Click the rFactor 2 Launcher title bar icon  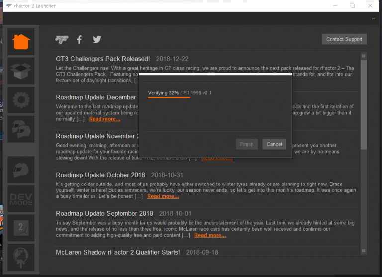click(x=9, y=6)
